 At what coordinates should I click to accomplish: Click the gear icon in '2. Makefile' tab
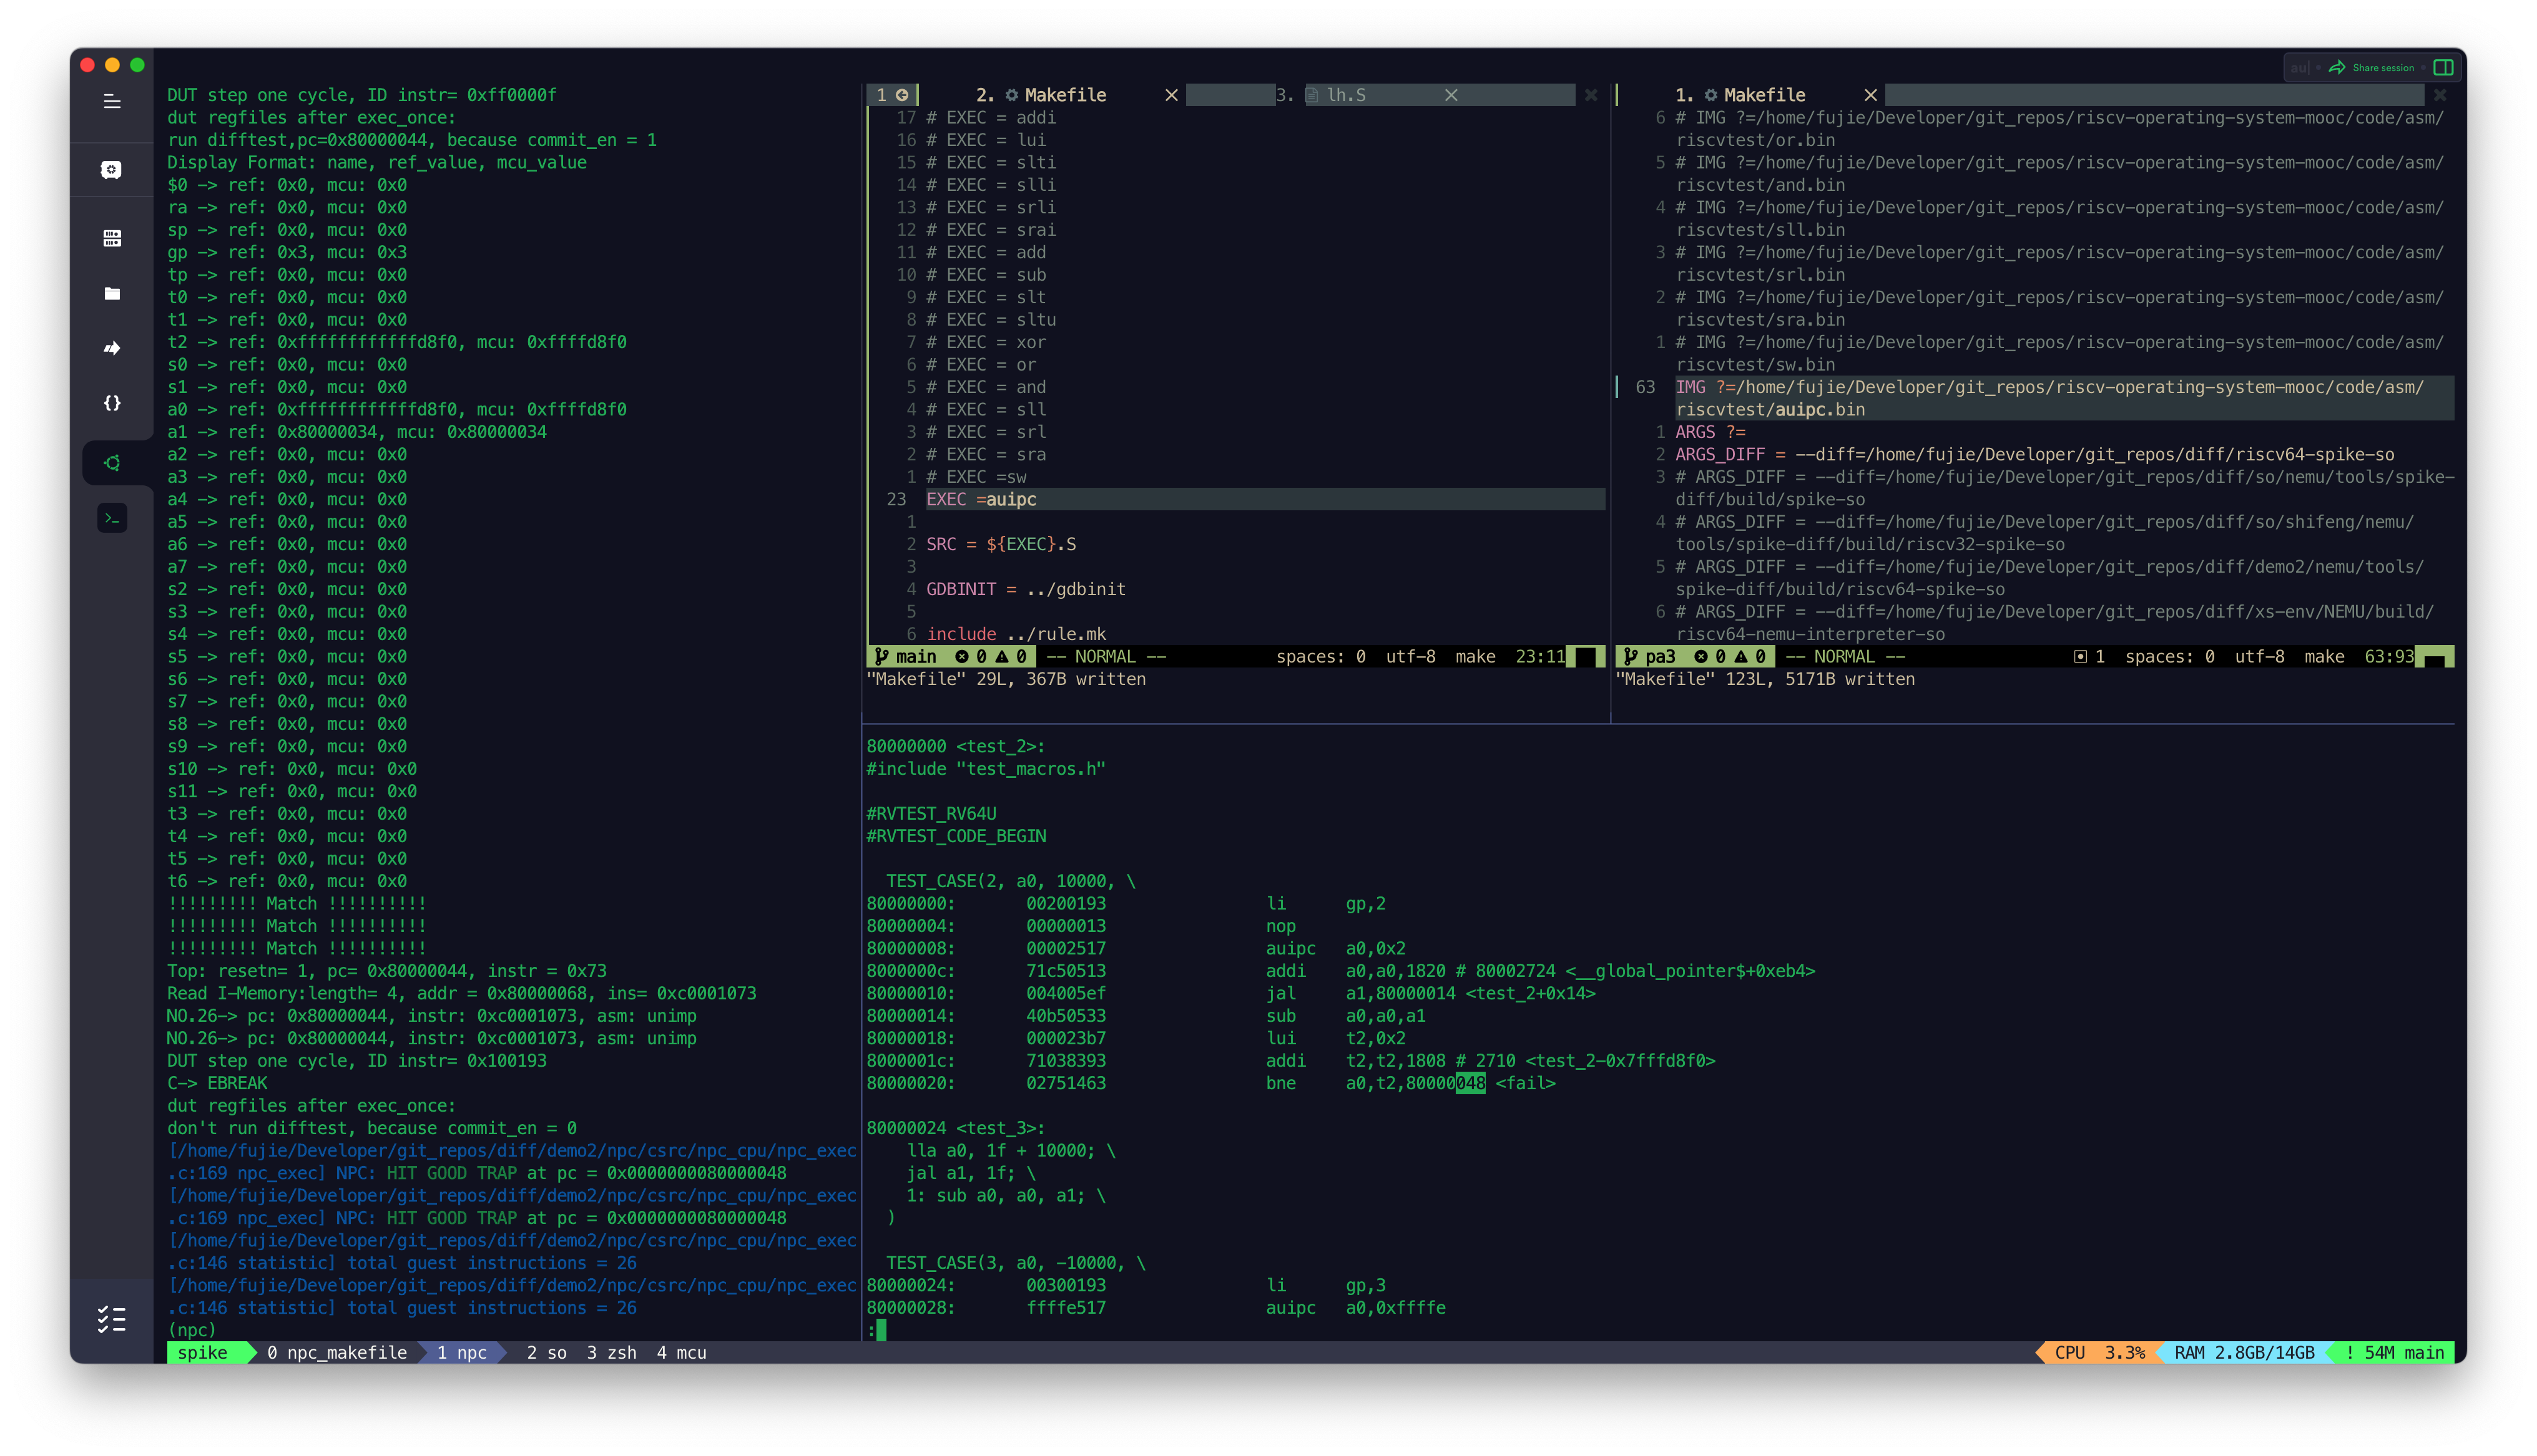click(1011, 95)
